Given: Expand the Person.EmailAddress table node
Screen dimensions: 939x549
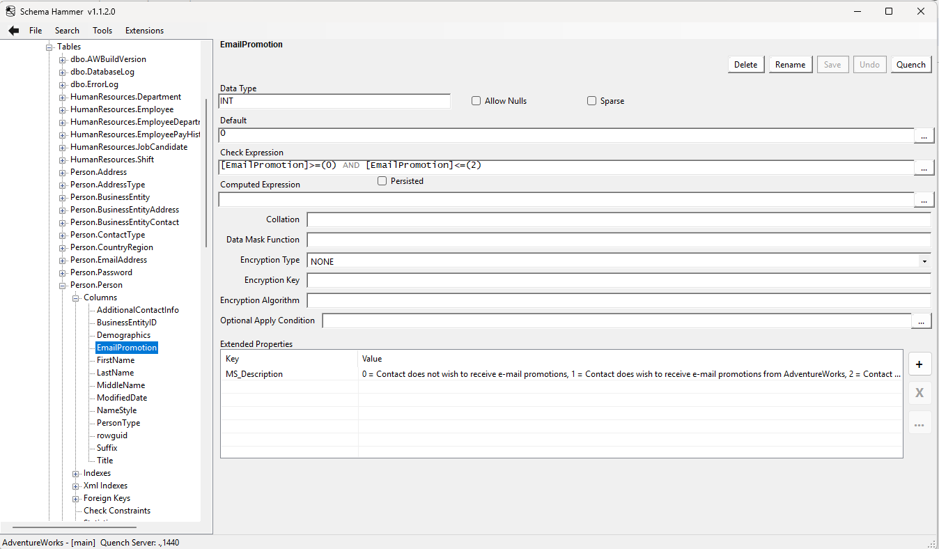Looking at the screenshot, I should [62, 259].
